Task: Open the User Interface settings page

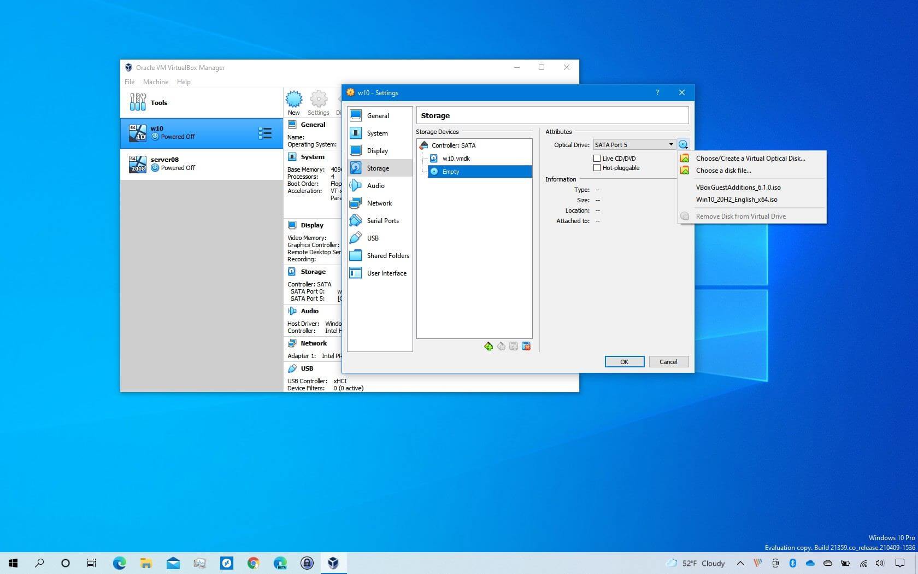Action: point(387,273)
